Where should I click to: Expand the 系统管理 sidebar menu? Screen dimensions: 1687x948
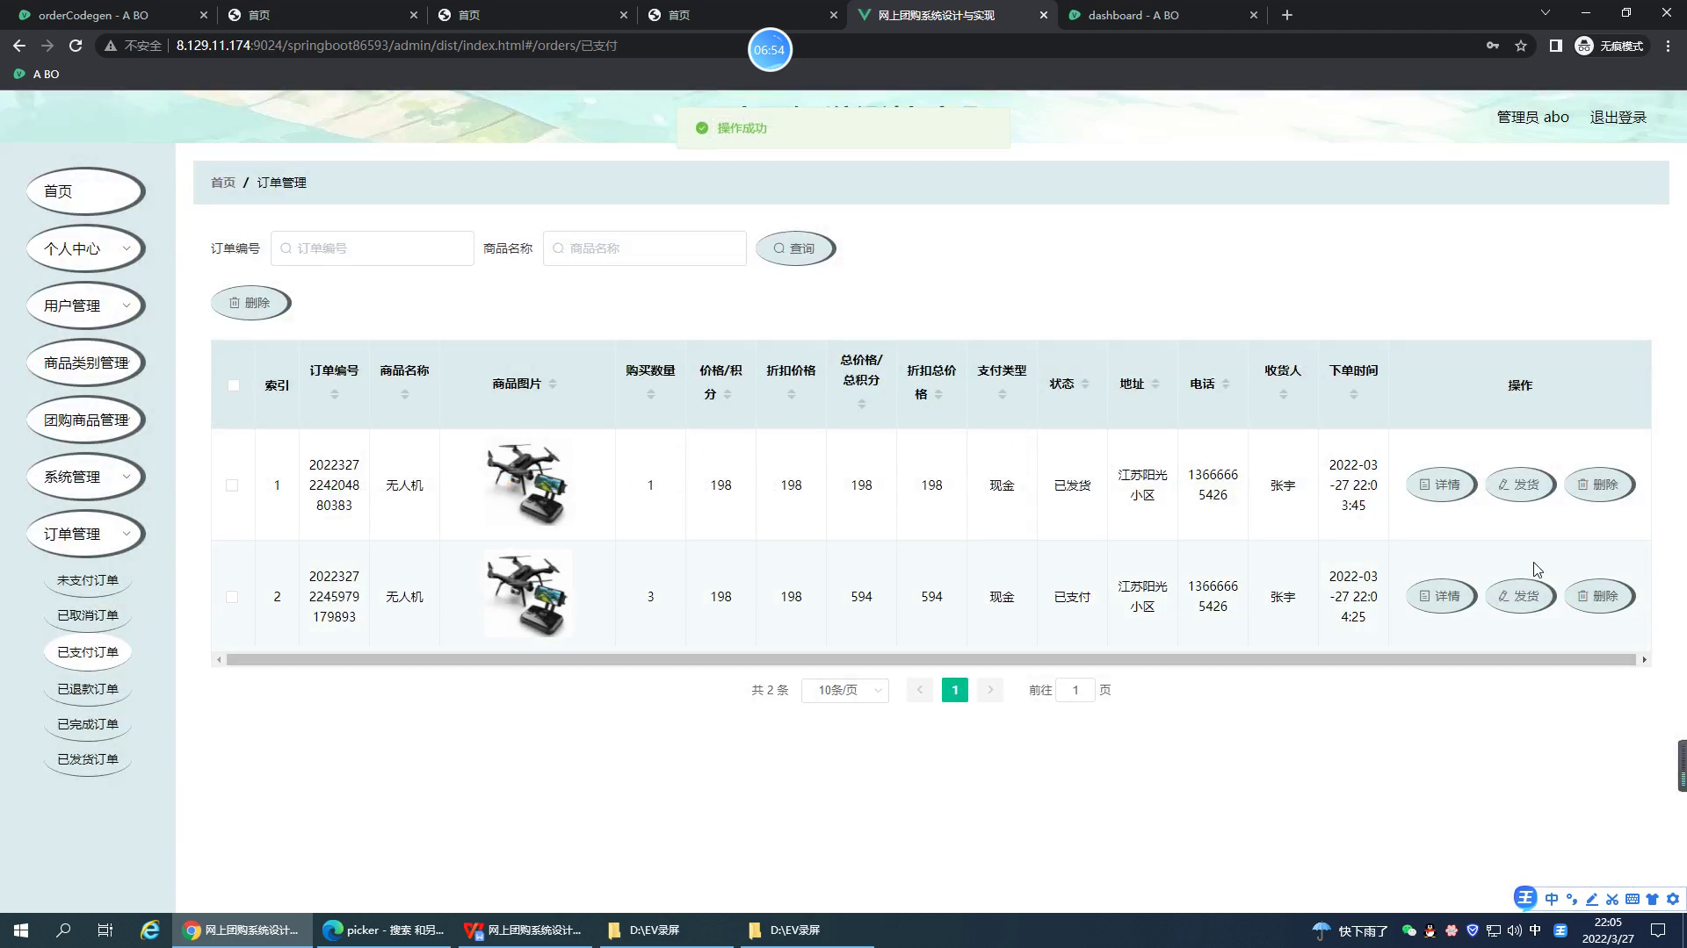coord(85,477)
